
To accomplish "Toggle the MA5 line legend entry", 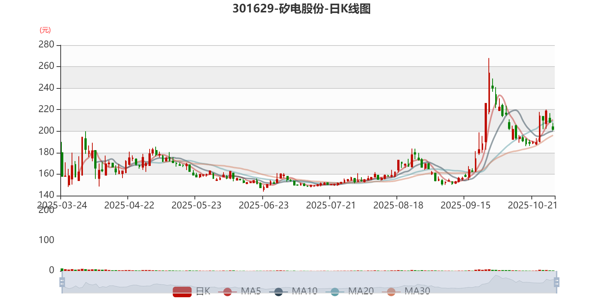I will tap(239, 291).
